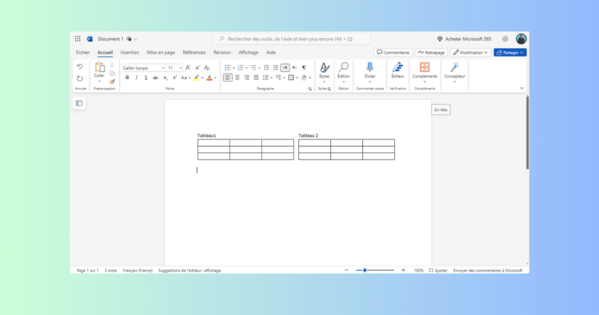Switch to the Références tab
Screen dimensions: 599x315
pyautogui.click(x=194, y=52)
